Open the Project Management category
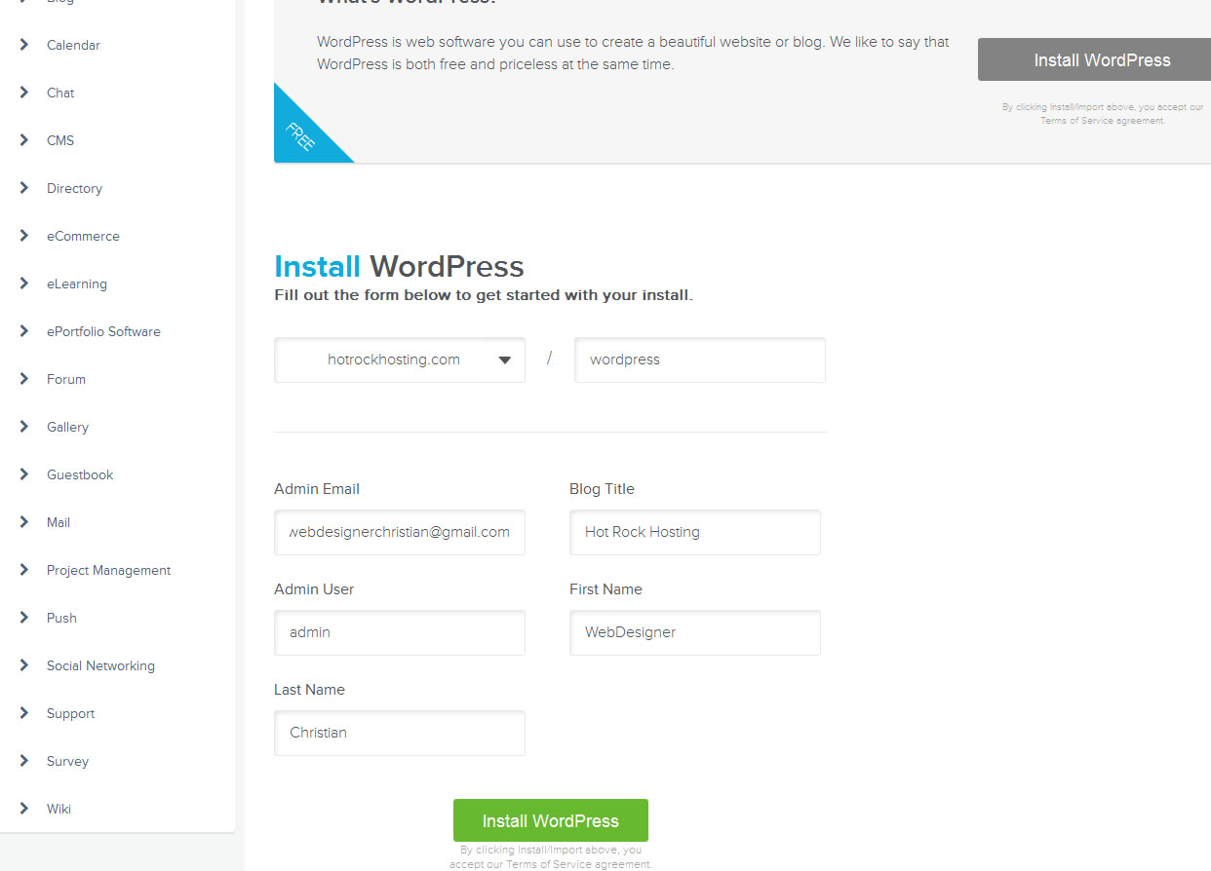This screenshot has height=871, width=1211. 108,570
